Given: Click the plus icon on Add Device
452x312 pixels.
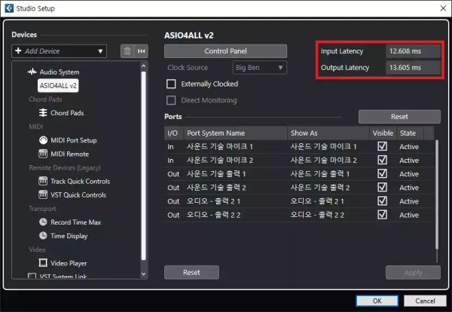Looking at the screenshot, I should tap(18, 50).
